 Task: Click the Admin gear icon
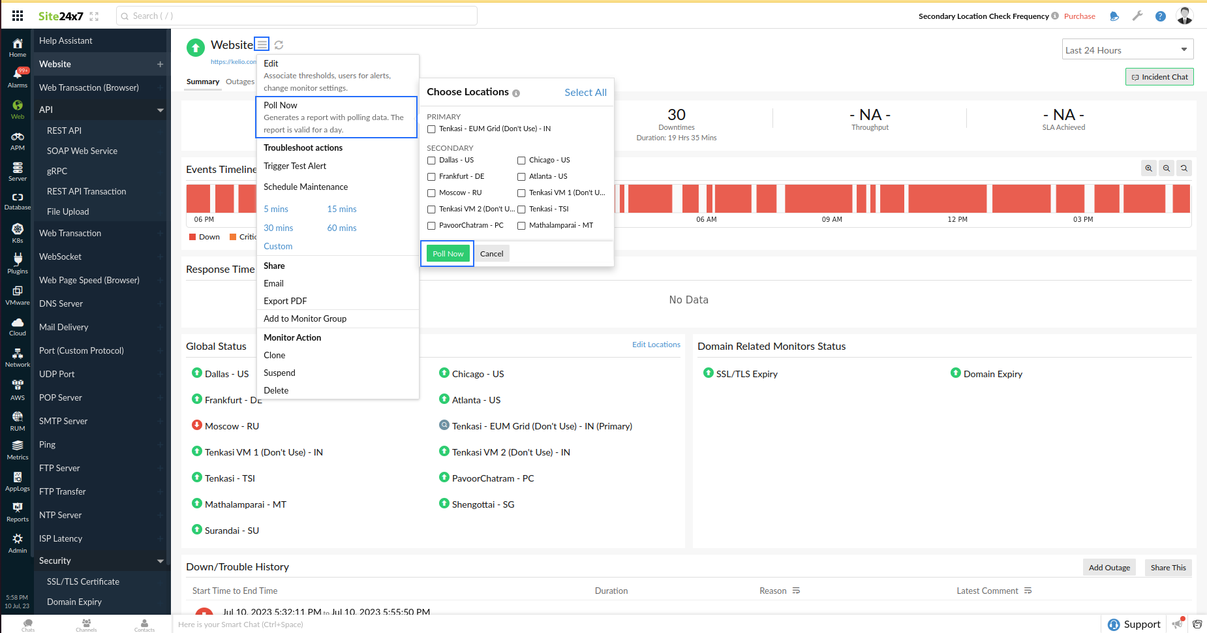[x=18, y=542]
